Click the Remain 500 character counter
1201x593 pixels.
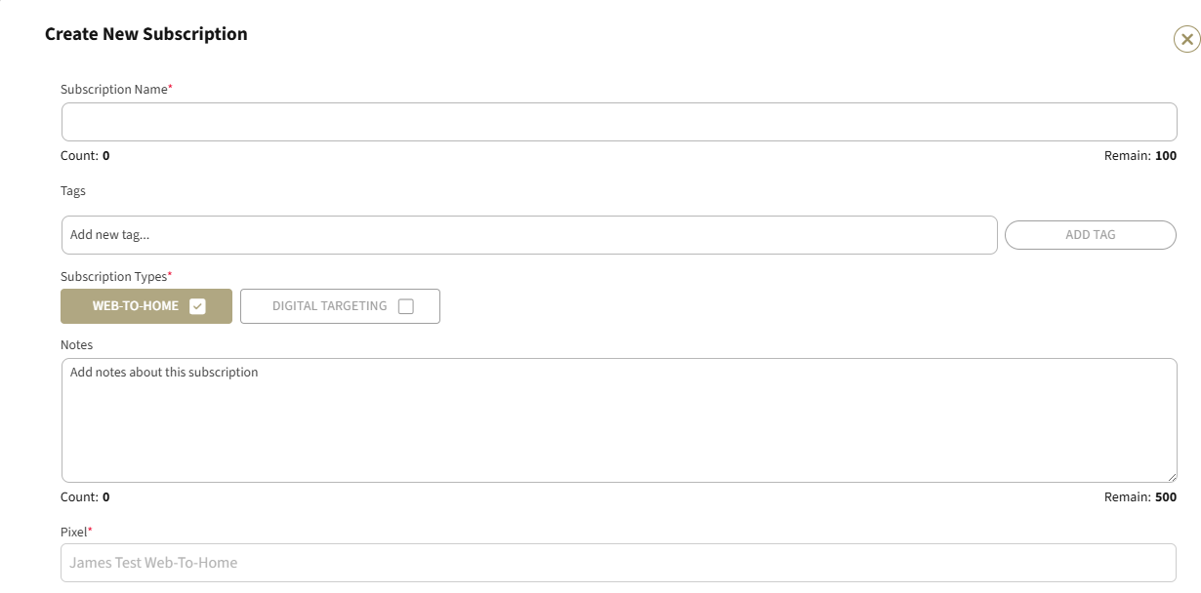pos(1140,497)
